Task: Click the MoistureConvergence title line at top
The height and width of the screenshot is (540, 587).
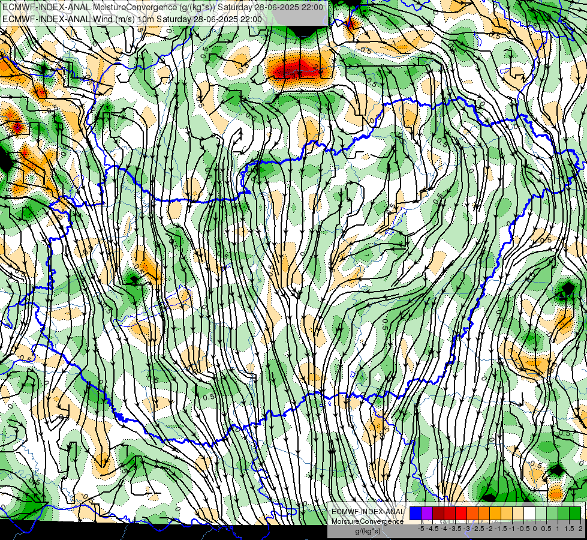Action: 163,7
